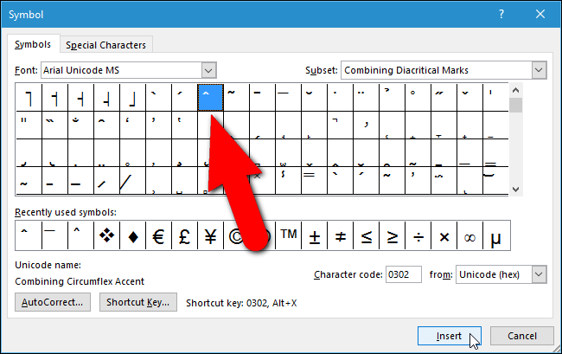Viewport: 562px width, 354px height.
Task: Pick the combining acute accent symbol
Action: click(184, 98)
